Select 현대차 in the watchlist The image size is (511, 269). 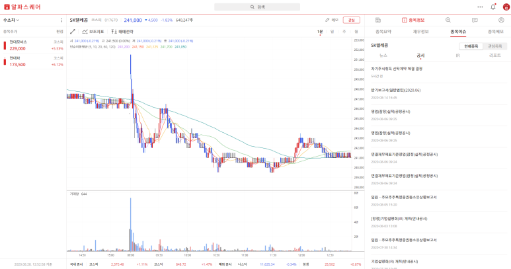coord(33,61)
